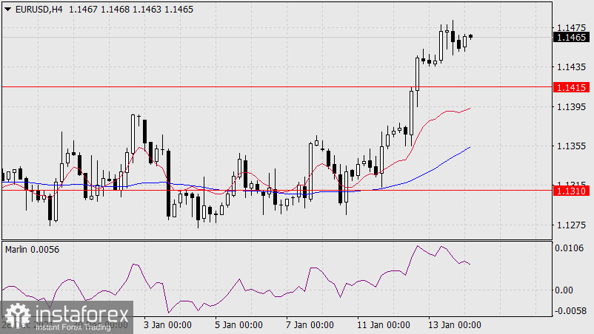594x334 pixels.
Task: Click the EURUSD,H4 symbol title
Action: point(39,10)
